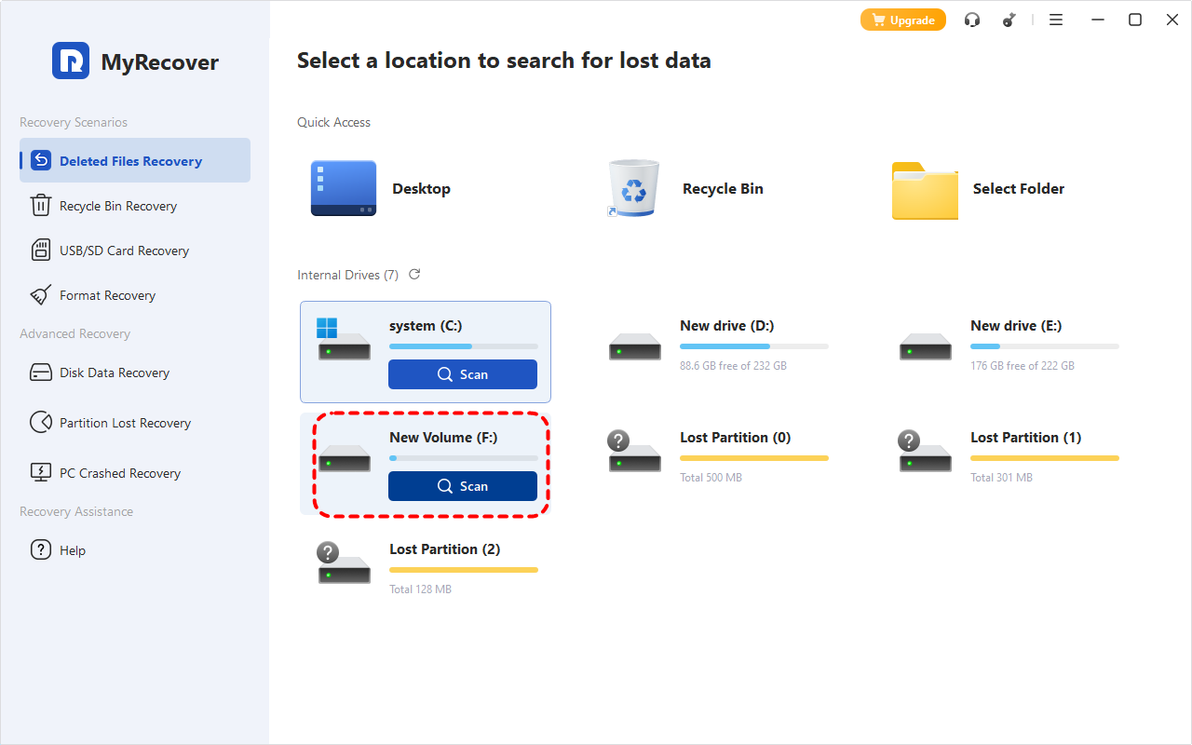Choose USB/SD Card Recovery

(136, 251)
